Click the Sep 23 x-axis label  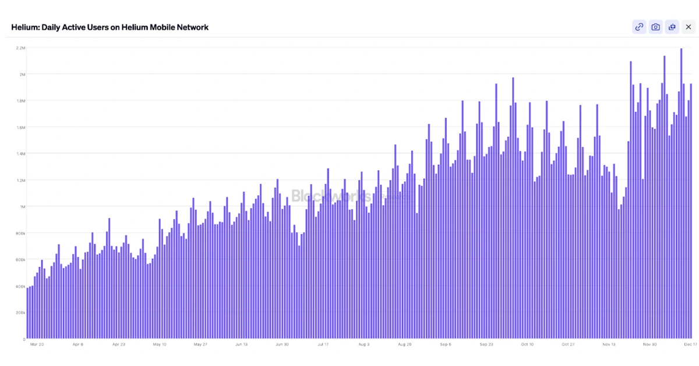tap(486, 344)
